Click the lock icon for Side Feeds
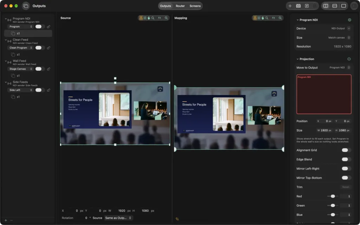The image size is (360, 225). pyautogui.click(x=49, y=90)
